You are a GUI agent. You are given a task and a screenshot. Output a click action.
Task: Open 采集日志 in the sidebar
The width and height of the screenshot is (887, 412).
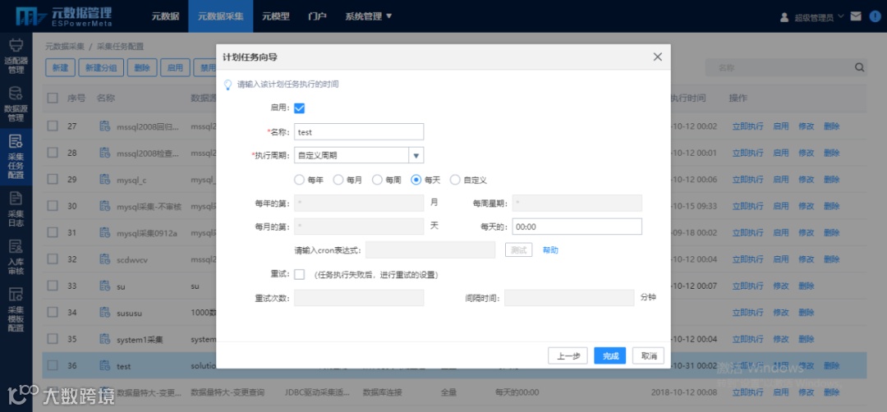click(x=16, y=208)
